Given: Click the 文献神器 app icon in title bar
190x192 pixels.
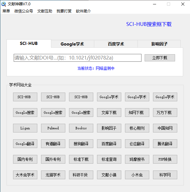Looking at the screenshot, I should tap(3, 4).
